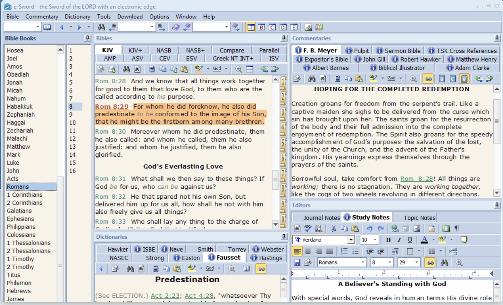Click the back arrow in Dictionaries toolbar
Image resolution: width=503 pixels, height=305 pixels.
click(x=101, y=268)
